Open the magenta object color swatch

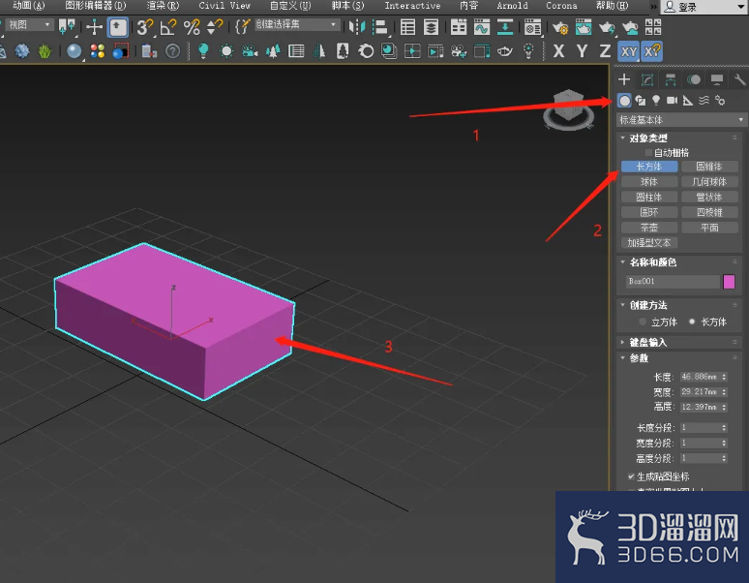(729, 282)
